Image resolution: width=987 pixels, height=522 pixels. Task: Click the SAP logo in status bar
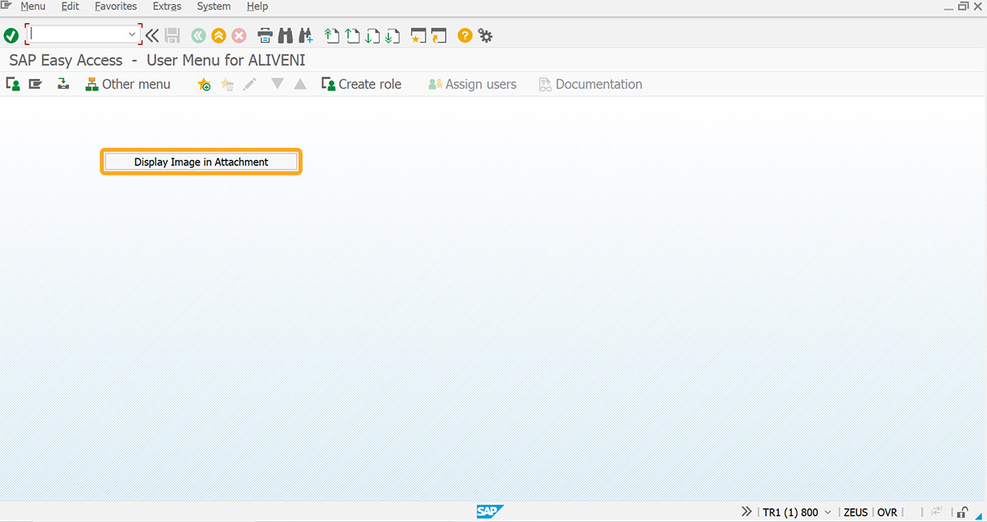(x=489, y=512)
